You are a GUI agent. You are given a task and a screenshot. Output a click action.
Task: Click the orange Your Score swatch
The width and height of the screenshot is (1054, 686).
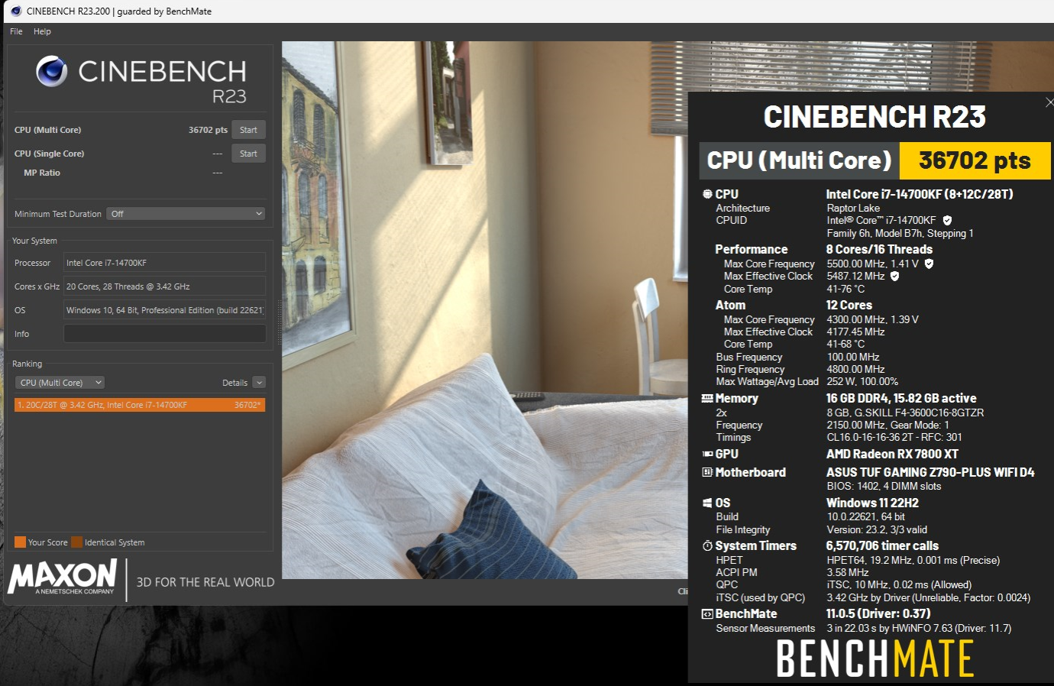20,542
